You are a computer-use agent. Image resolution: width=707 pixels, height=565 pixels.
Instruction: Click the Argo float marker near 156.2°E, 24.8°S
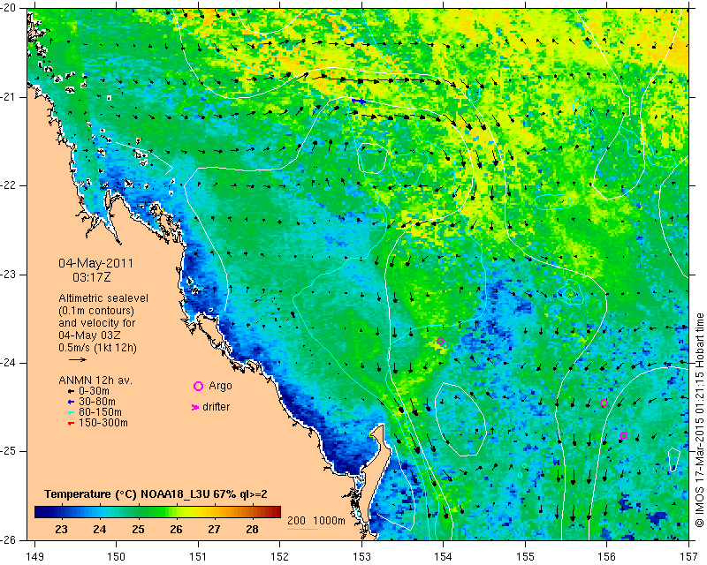coord(623,436)
